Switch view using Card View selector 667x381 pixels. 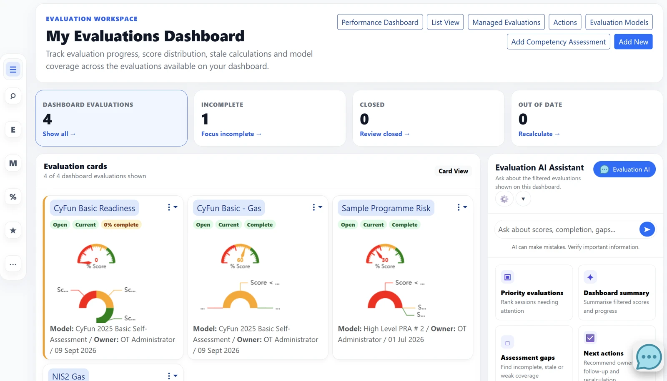point(453,171)
